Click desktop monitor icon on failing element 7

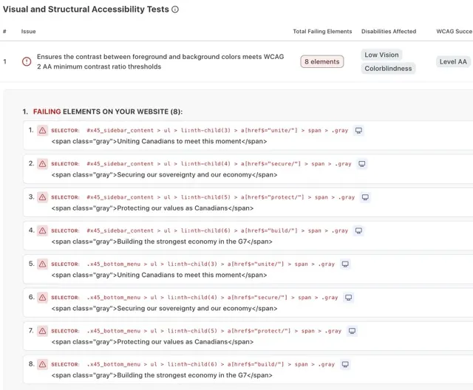coord(353,331)
